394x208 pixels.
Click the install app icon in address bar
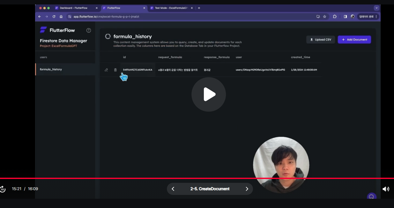(x=318, y=17)
